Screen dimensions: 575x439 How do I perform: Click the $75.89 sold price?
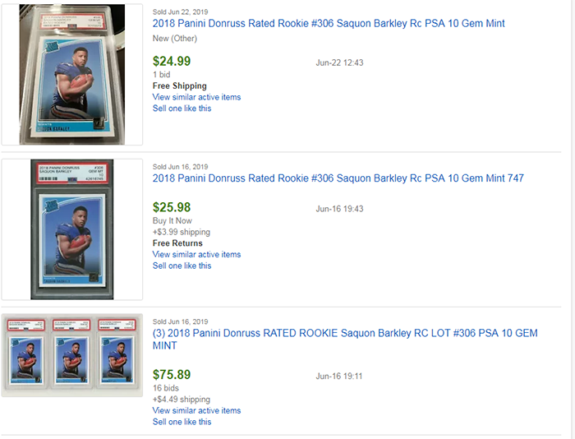tap(172, 374)
